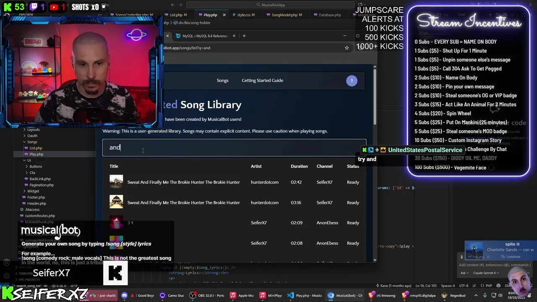Sort by the Duration column header
Image resolution: width=537 pixels, height=302 pixels.
[x=299, y=166]
